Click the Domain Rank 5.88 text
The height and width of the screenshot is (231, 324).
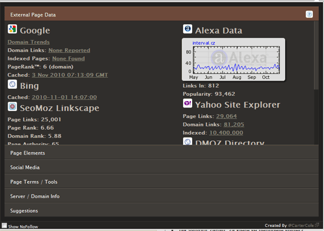pos(35,136)
